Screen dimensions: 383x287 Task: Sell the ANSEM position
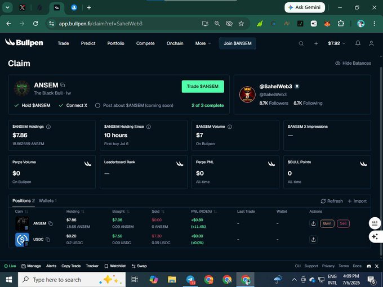point(343,223)
